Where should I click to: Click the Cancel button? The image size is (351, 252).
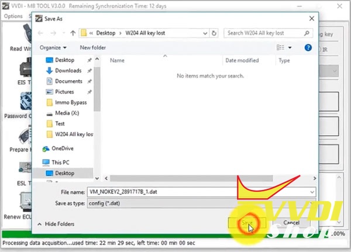click(291, 223)
